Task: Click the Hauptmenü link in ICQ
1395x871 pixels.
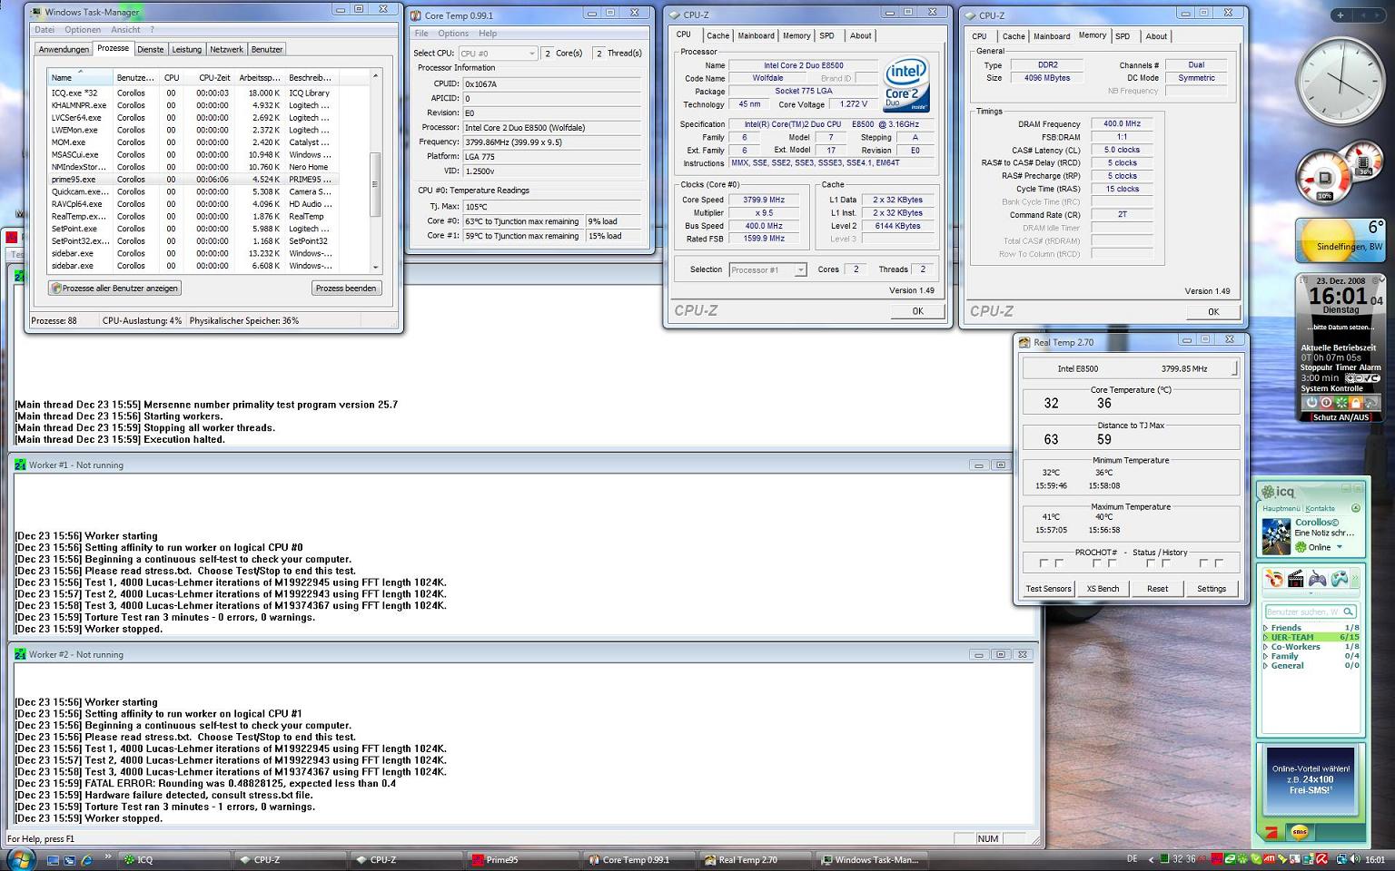Action: (1281, 508)
